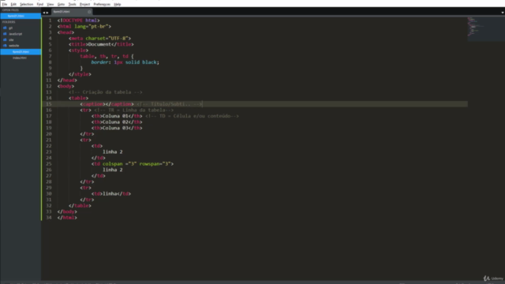This screenshot has width=505, height=284.
Task: Open the Tools menu
Action: 72,4
